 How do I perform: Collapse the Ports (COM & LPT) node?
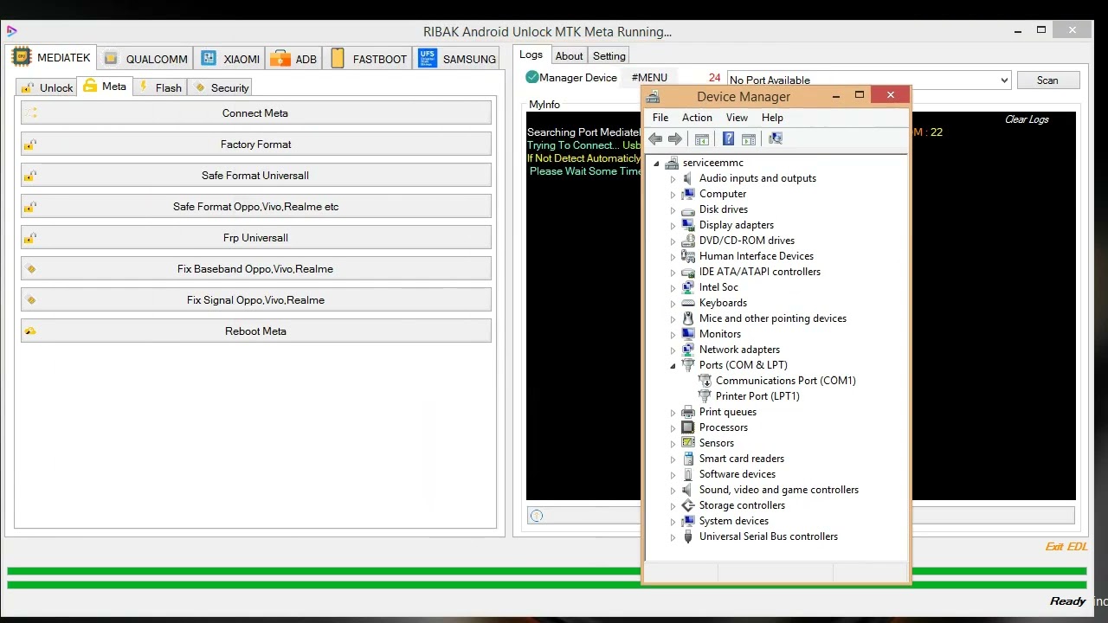click(x=673, y=366)
